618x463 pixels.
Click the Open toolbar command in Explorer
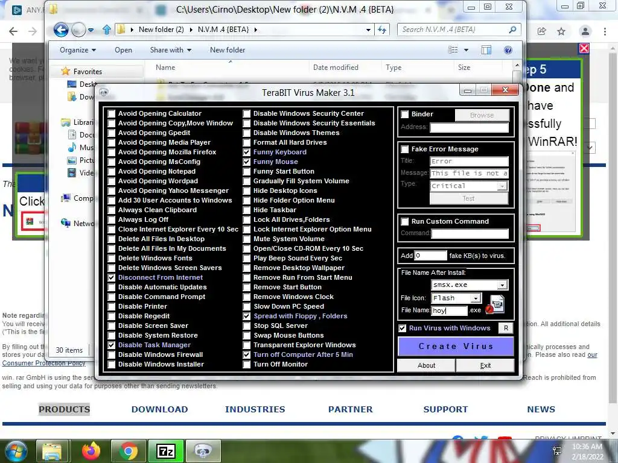[123, 50]
